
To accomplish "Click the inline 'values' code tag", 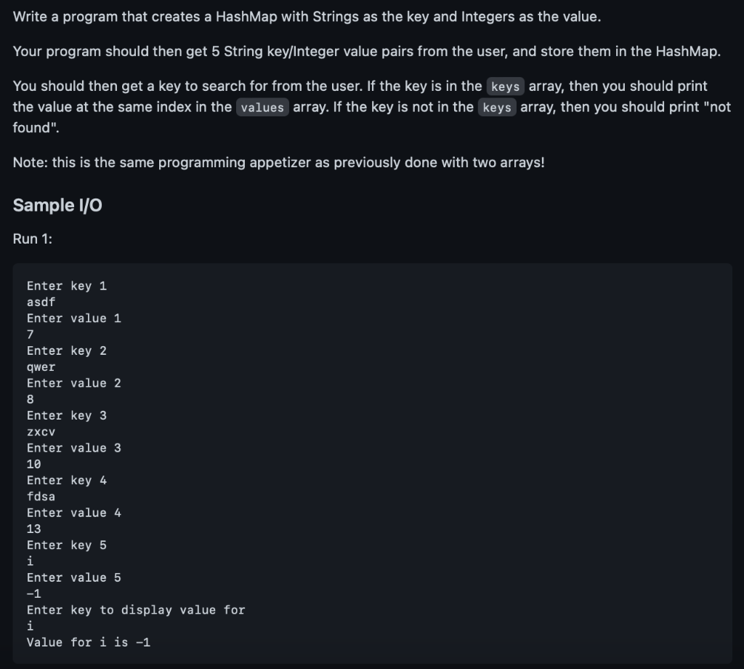I will pyautogui.click(x=262, y=108).
